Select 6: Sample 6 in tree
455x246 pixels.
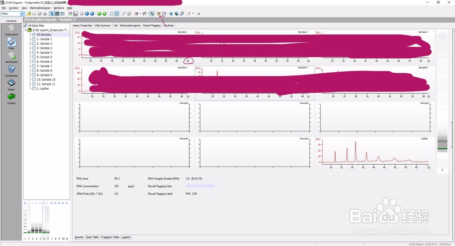(44, 61)
